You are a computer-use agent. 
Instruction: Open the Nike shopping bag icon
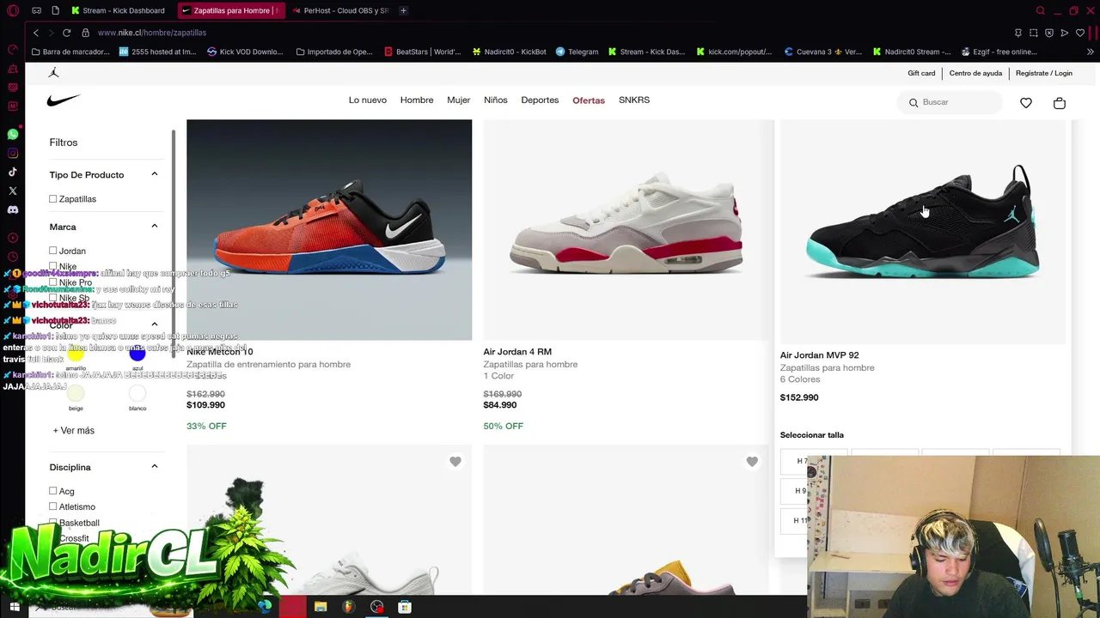click(1060, 103)
